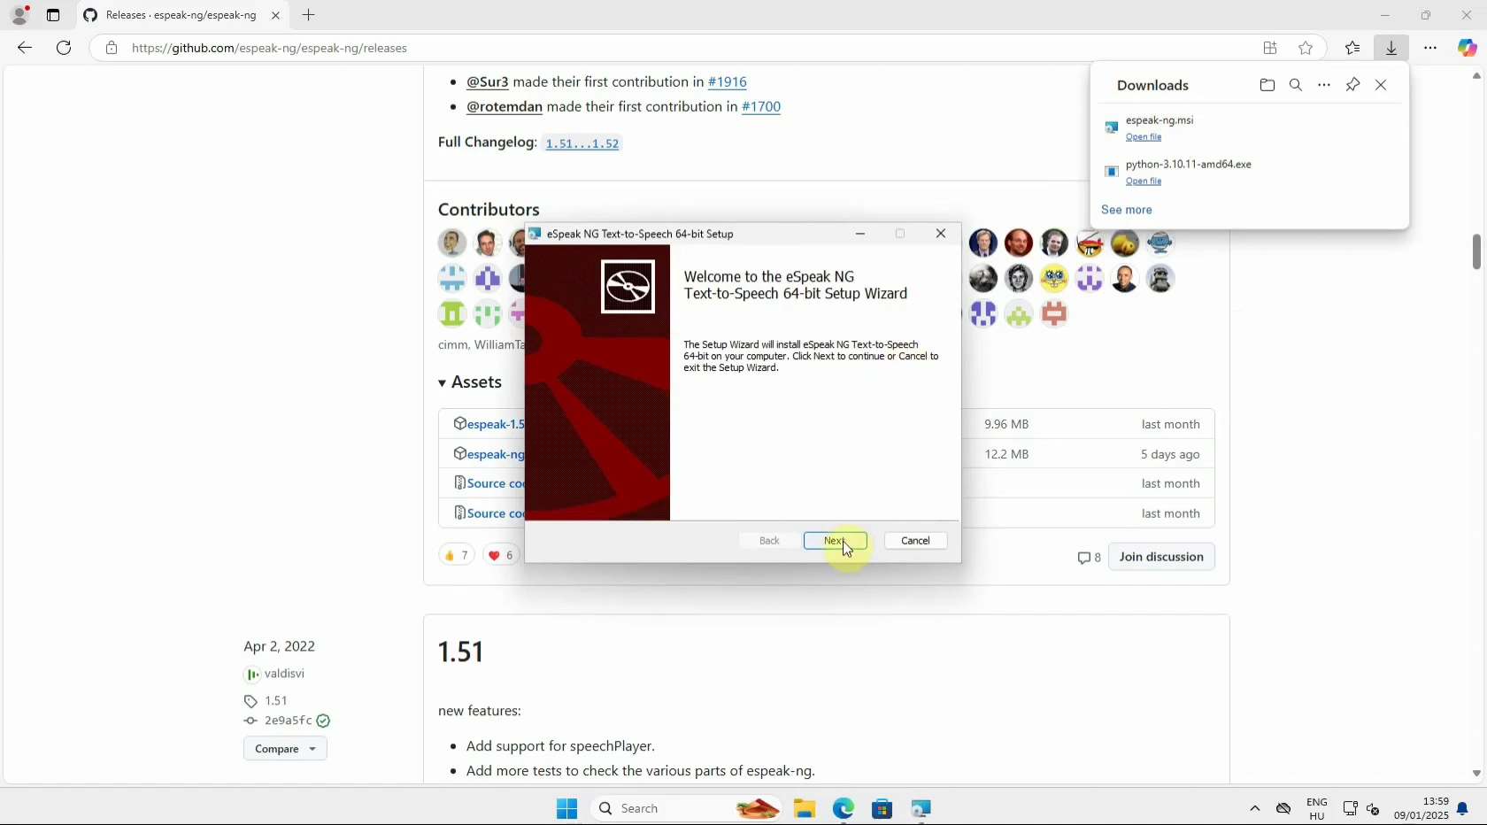Open the 8 comments icon

coord(1089,558)
